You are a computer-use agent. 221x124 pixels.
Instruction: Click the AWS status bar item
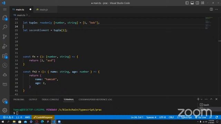click(27, 117)
